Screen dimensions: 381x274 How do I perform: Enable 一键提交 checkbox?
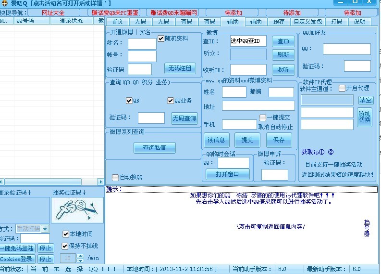pos(263,117)
